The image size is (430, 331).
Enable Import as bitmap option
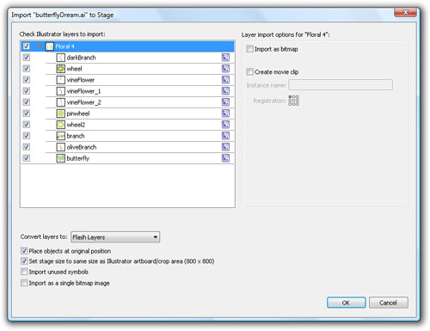[x=249, y=49]
